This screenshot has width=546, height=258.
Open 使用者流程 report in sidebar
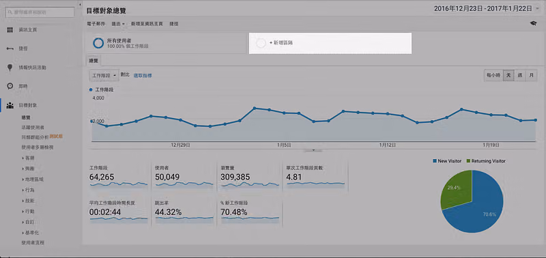click(x=33, y=243)
